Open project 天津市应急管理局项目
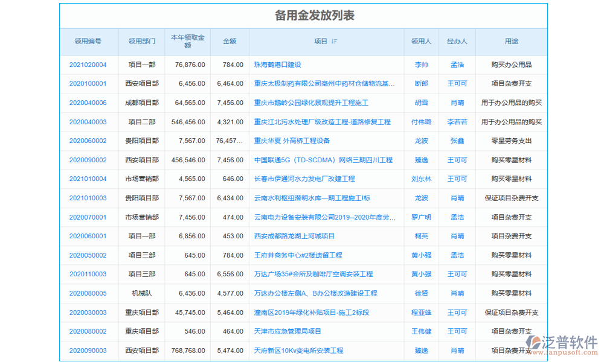 tap(287, 331)
